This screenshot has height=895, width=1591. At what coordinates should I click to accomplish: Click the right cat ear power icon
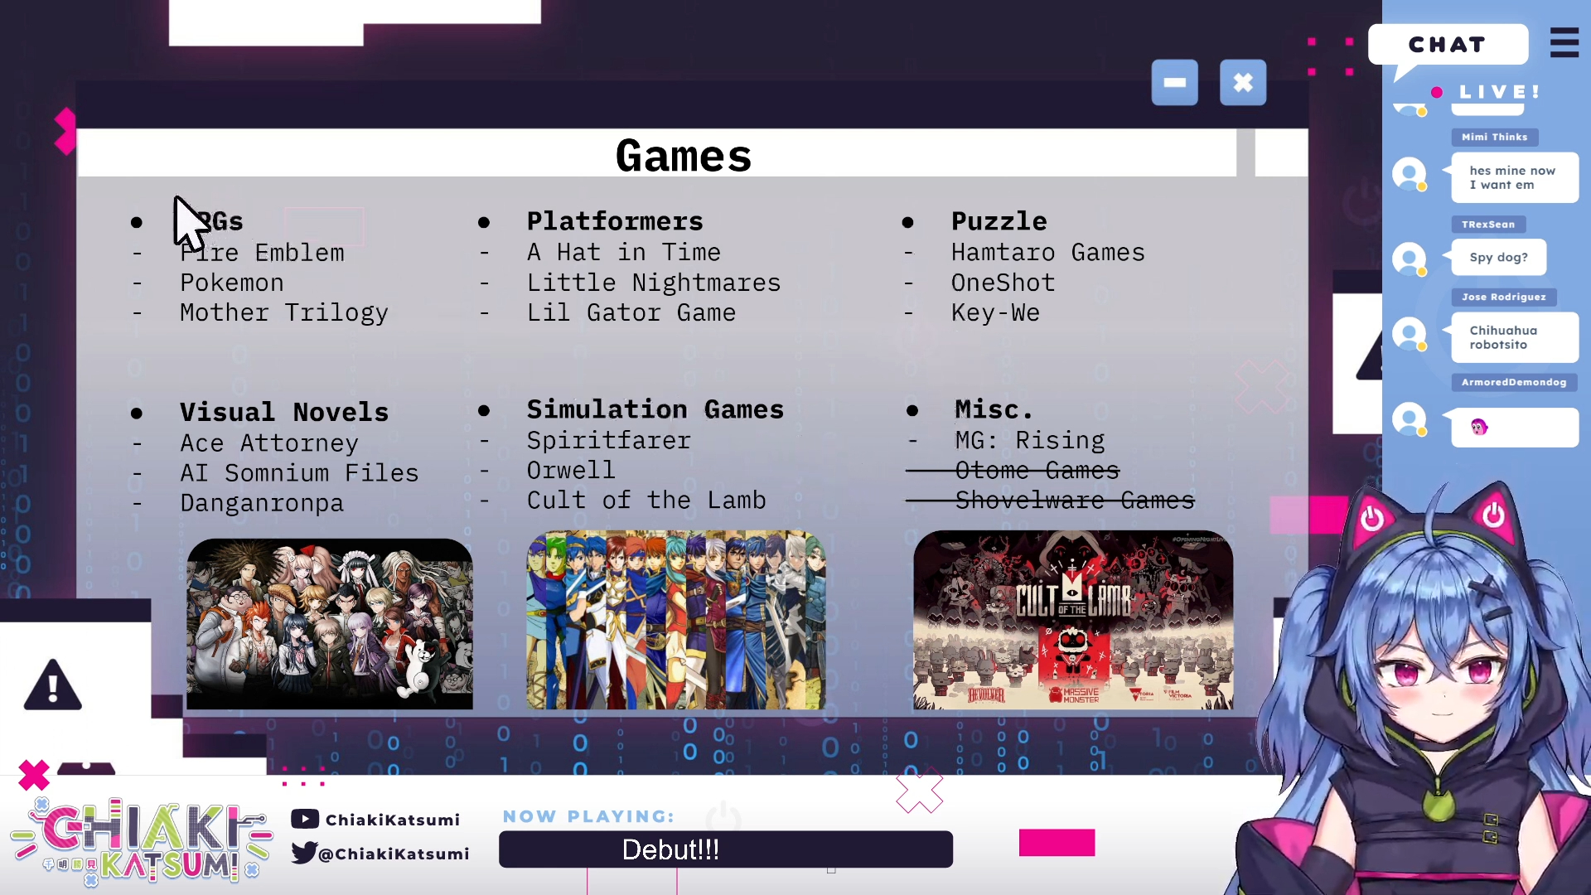[x=1493, y=515]
